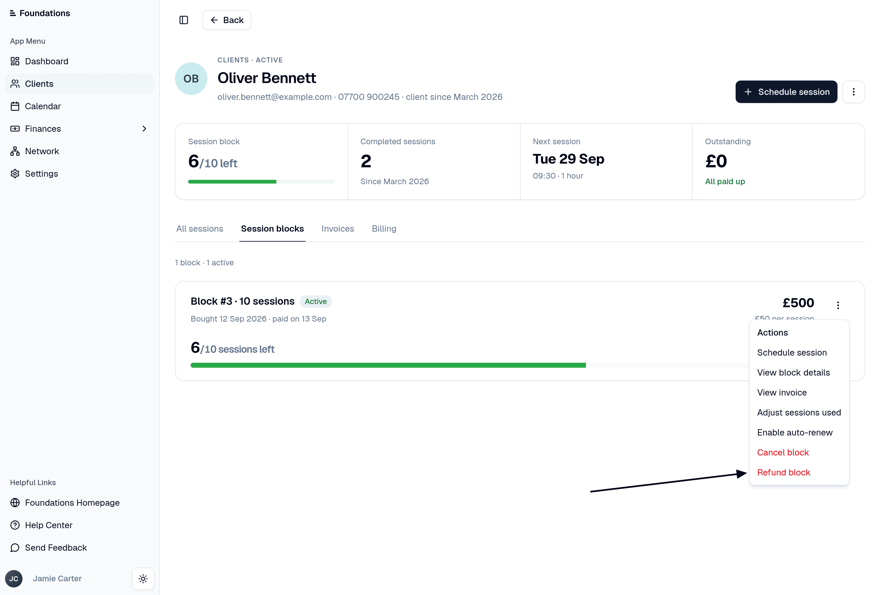Open Help Center question-mark icon
The width and height of the screenshot is (880, 595).
[x=15, y=525]
